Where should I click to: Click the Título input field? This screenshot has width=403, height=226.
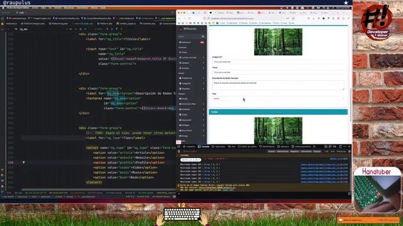click(278, 72)
